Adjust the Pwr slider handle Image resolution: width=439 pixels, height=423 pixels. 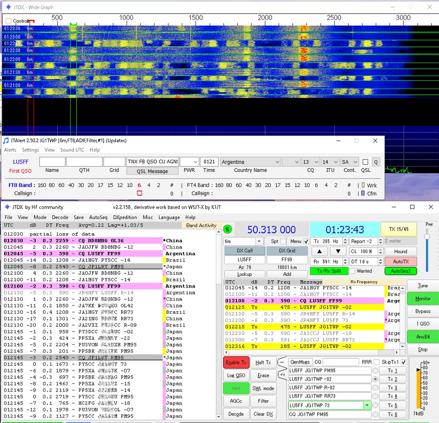(x=426, y=236)
